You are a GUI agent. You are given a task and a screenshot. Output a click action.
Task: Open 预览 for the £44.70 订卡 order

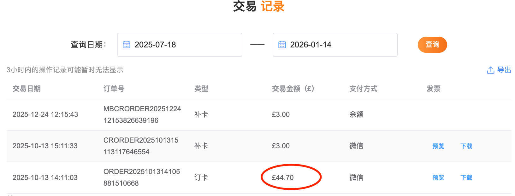point(438,177)
